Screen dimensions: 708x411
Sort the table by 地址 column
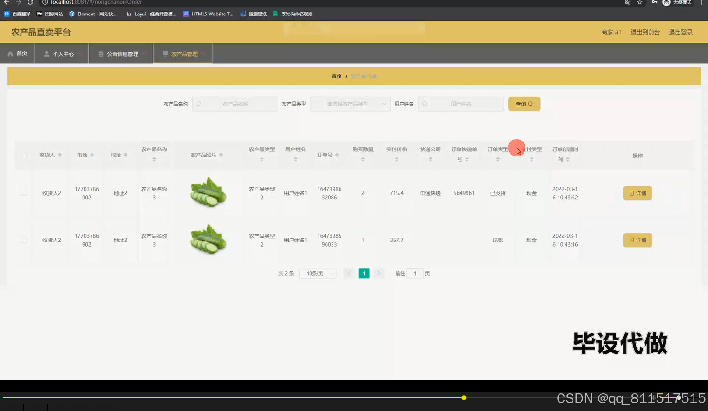[126, 155]
